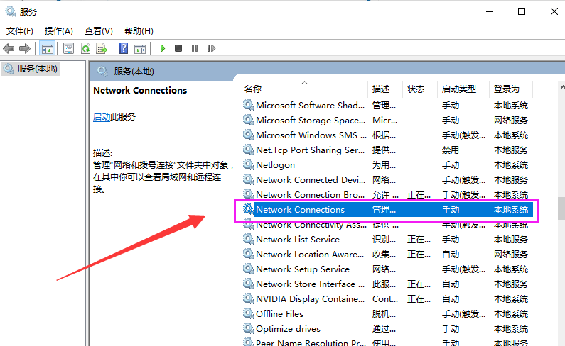Image resolution: width=565 pixels, height=346 pixels.
Task: Select the Network Setup Service row
Action: (387, 269)
